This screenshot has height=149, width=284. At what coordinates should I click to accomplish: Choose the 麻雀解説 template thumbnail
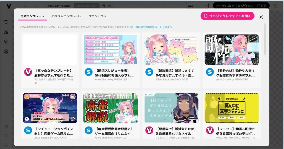coord(110,108)
